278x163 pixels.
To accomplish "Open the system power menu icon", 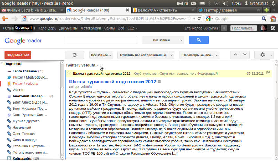I will click(x=273, y=3).
